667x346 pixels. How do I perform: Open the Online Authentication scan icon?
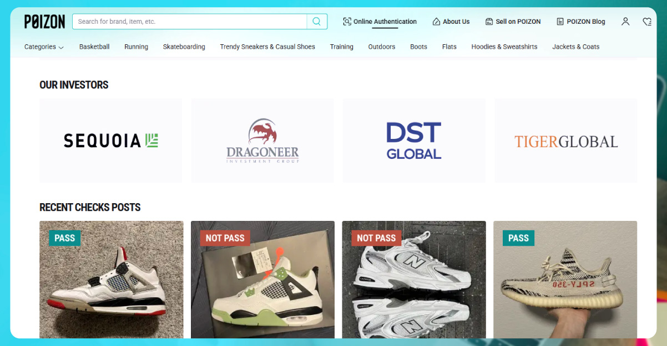(347, 21)
